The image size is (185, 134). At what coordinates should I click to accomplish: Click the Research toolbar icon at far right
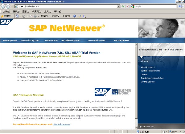click(x=84, y=16)
